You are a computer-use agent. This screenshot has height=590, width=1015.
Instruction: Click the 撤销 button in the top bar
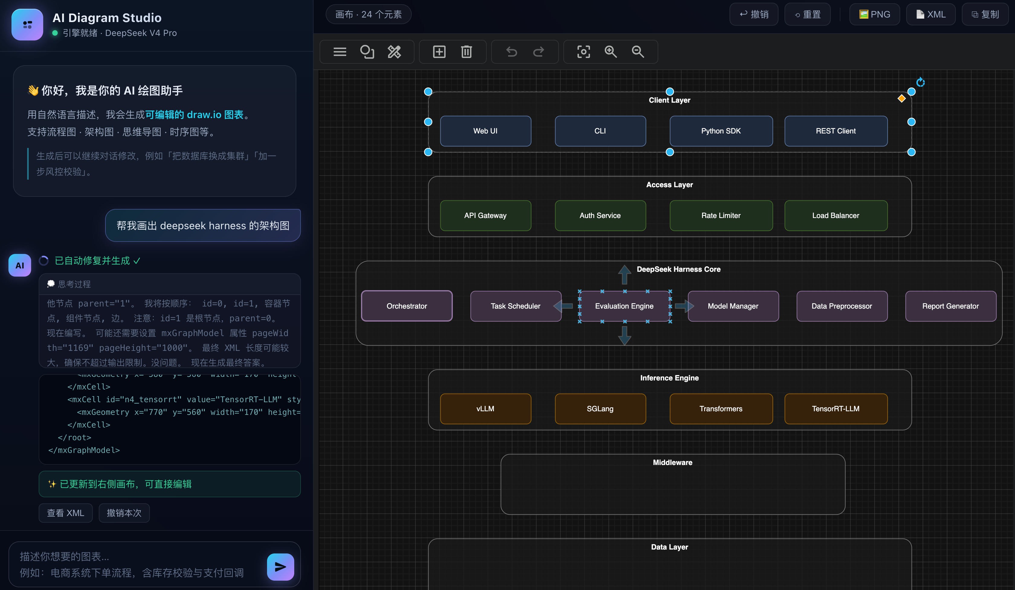[x=754, y=14]
